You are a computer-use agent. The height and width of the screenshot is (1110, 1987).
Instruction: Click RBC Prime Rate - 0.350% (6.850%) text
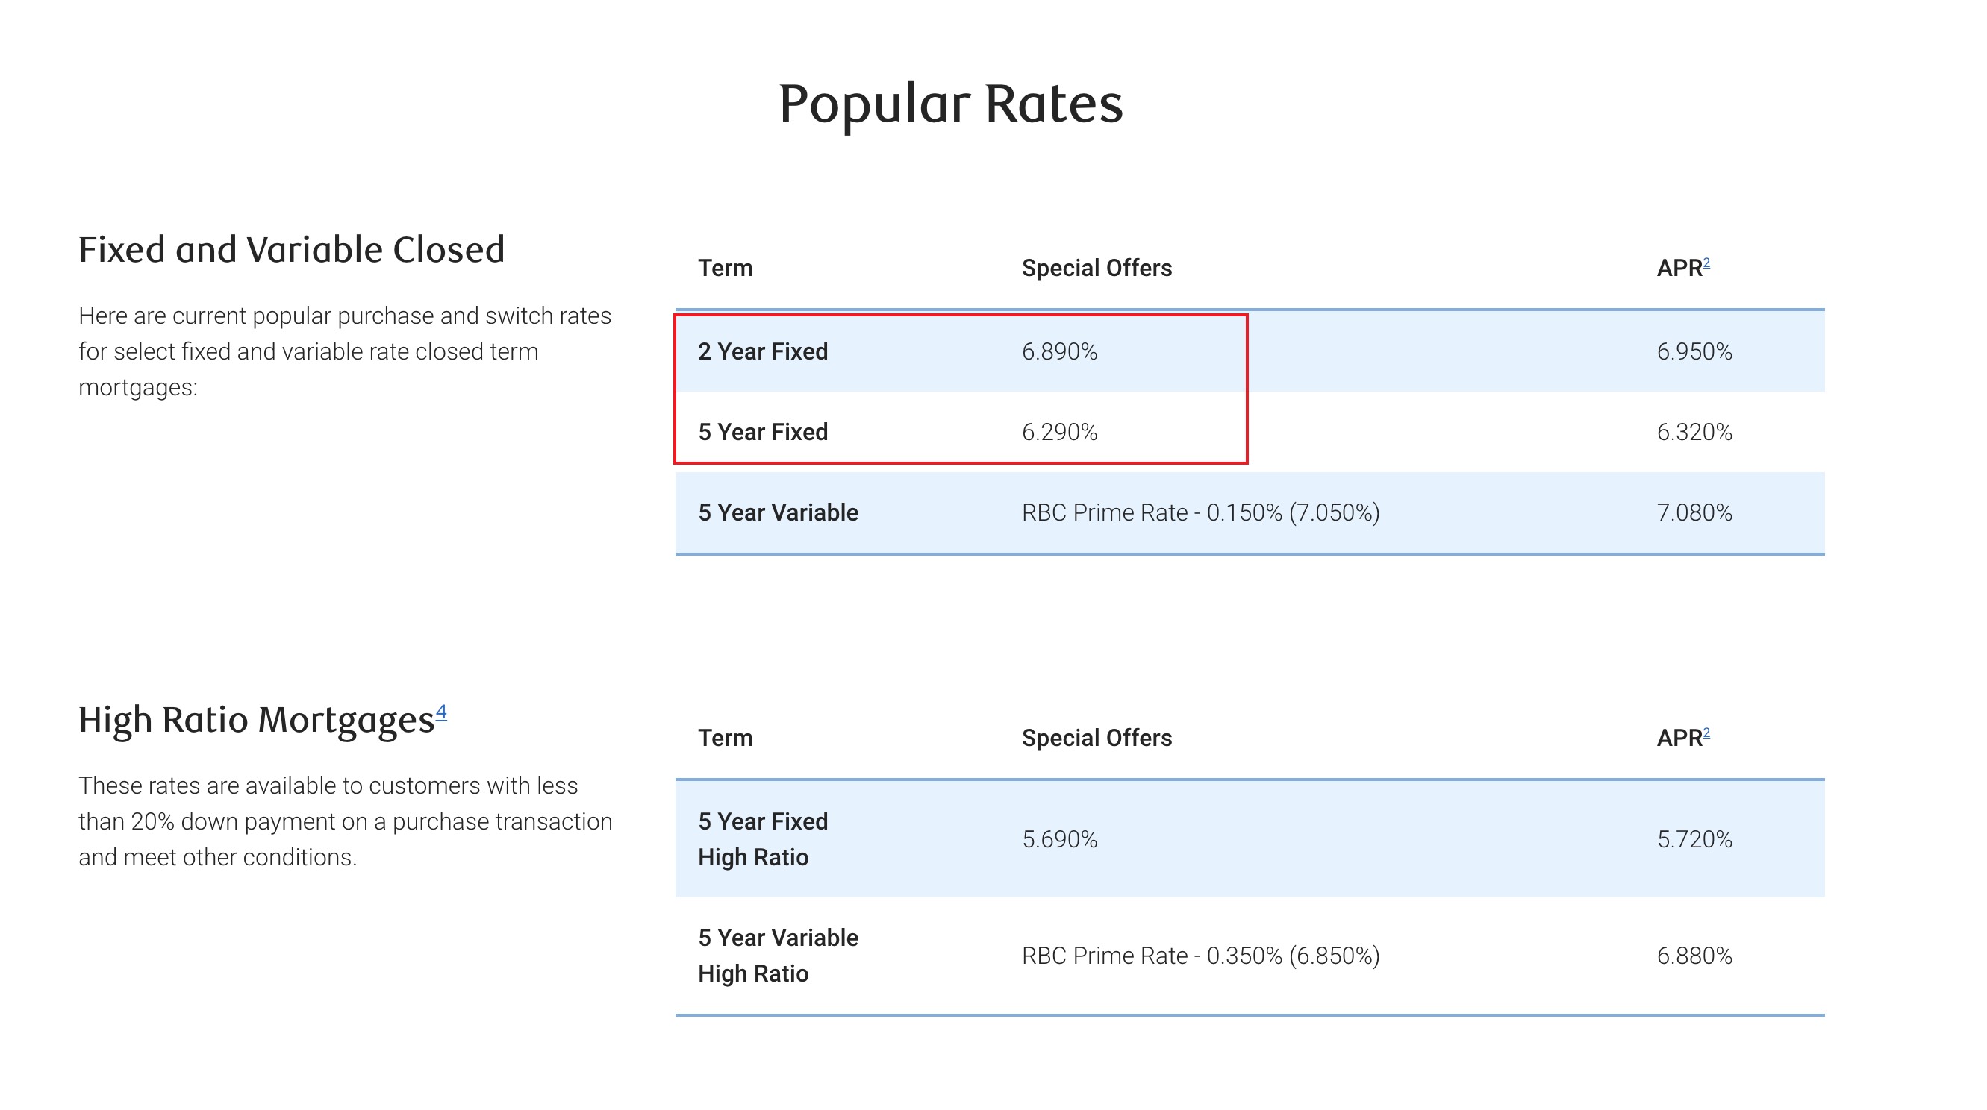tap(1200, 956)
